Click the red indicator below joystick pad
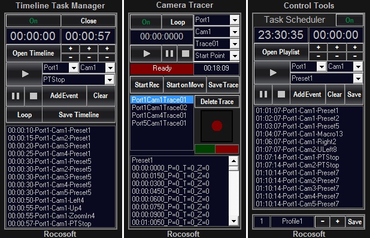The height and width of the screenshot is (238, 370). point(227,149)
